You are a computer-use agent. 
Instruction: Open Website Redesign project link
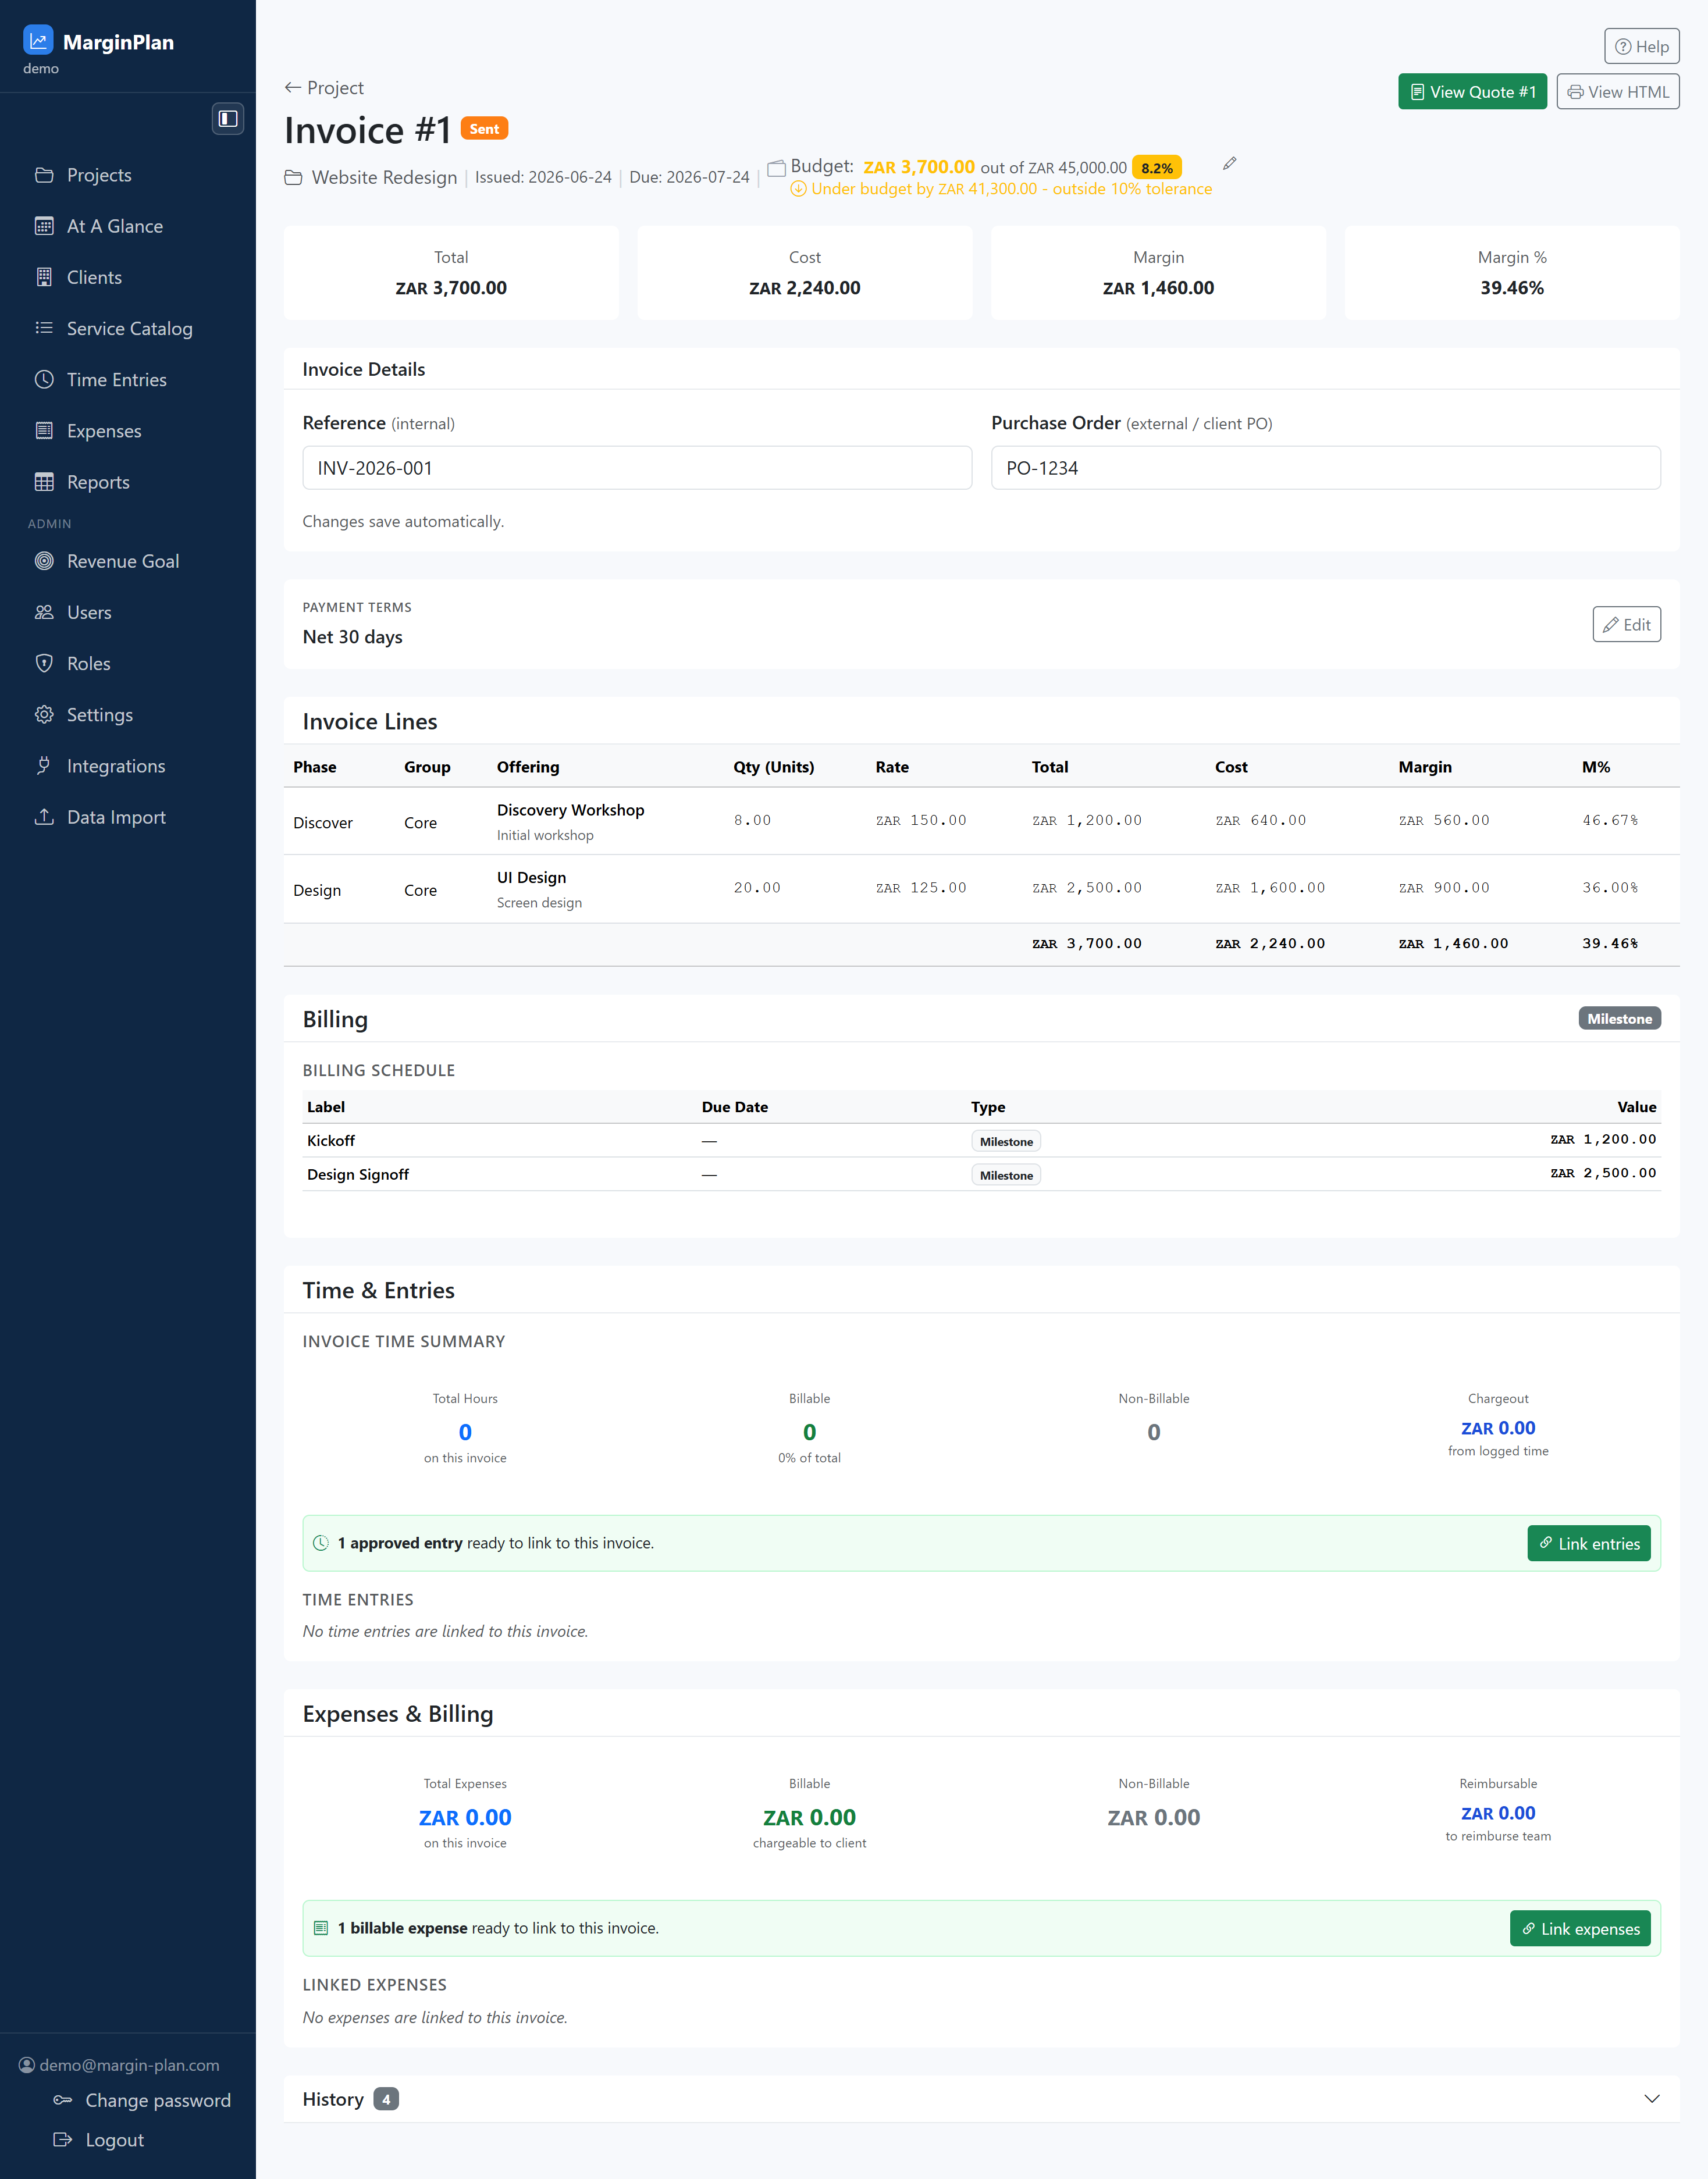384,177
